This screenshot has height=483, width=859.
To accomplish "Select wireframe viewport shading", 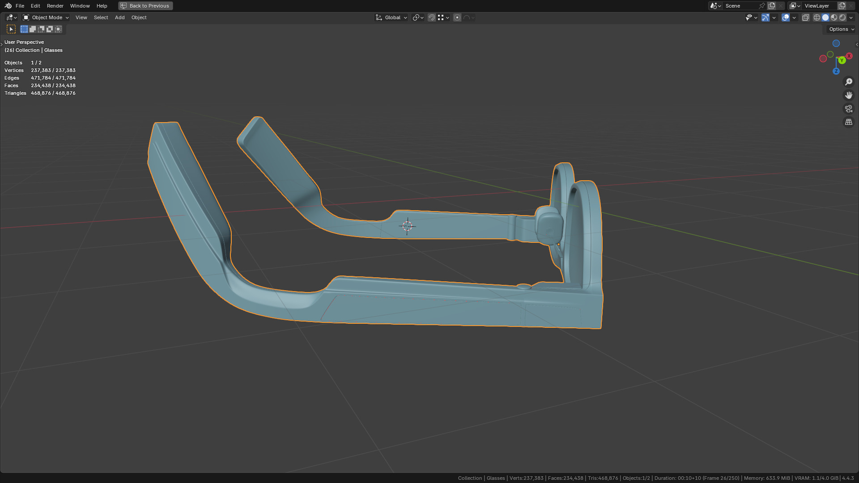I will [x=817, y=17].
